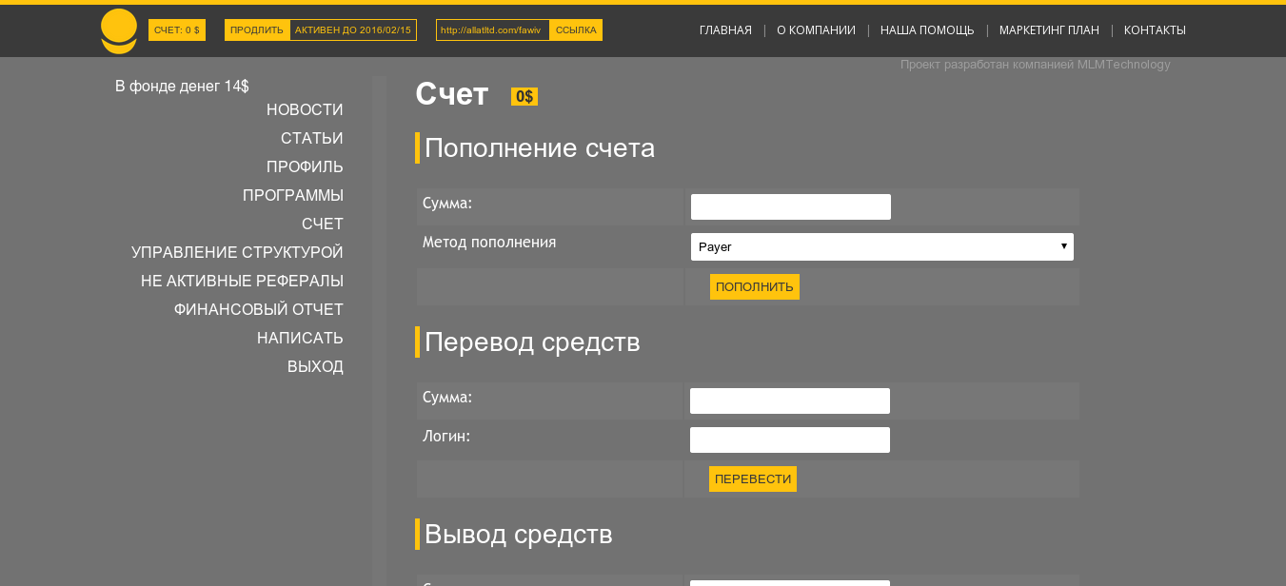
Task: Go to ПРОФИЛЬ in the sidebar
Action: pyautogui.click(x=305, y=167)
